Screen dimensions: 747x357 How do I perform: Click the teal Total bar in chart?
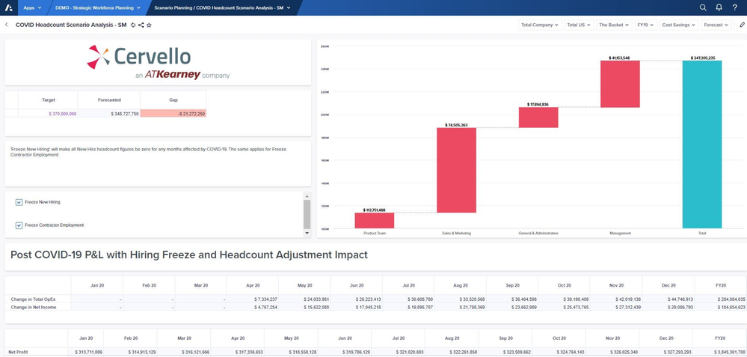point(701,144)
